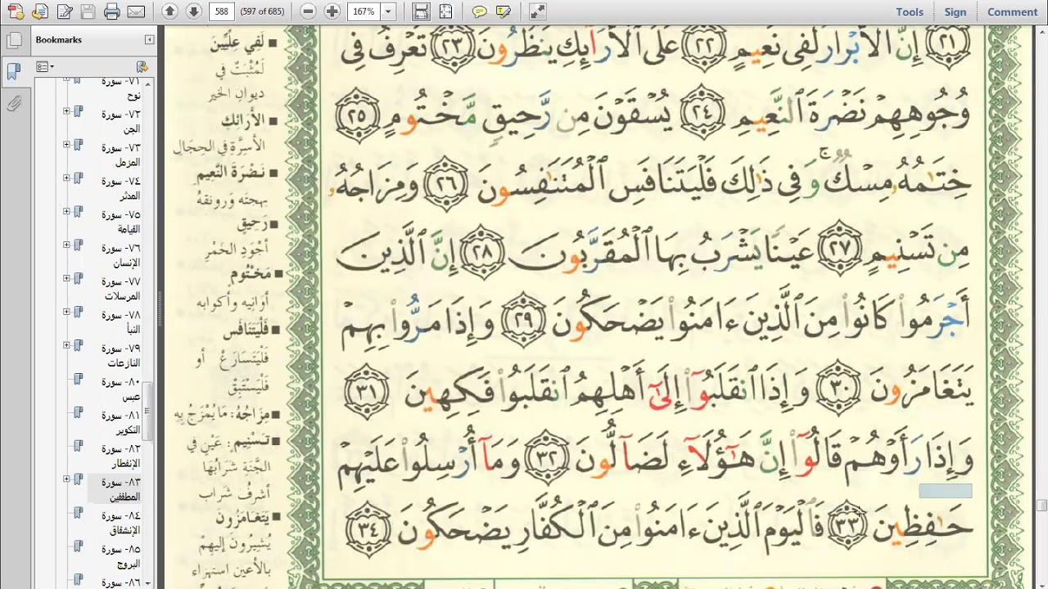Screen dimensions: 1048x589
Task: Select bookmark ٨٢ سورة الإنفطار
Action: coord(120,456)
